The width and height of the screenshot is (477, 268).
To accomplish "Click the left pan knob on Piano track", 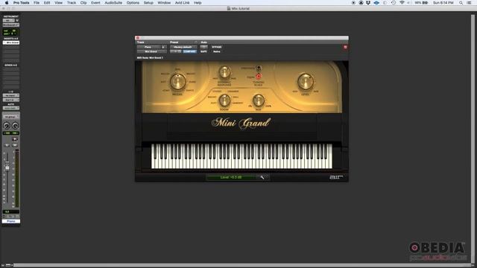I will click(x=7, y=126).
